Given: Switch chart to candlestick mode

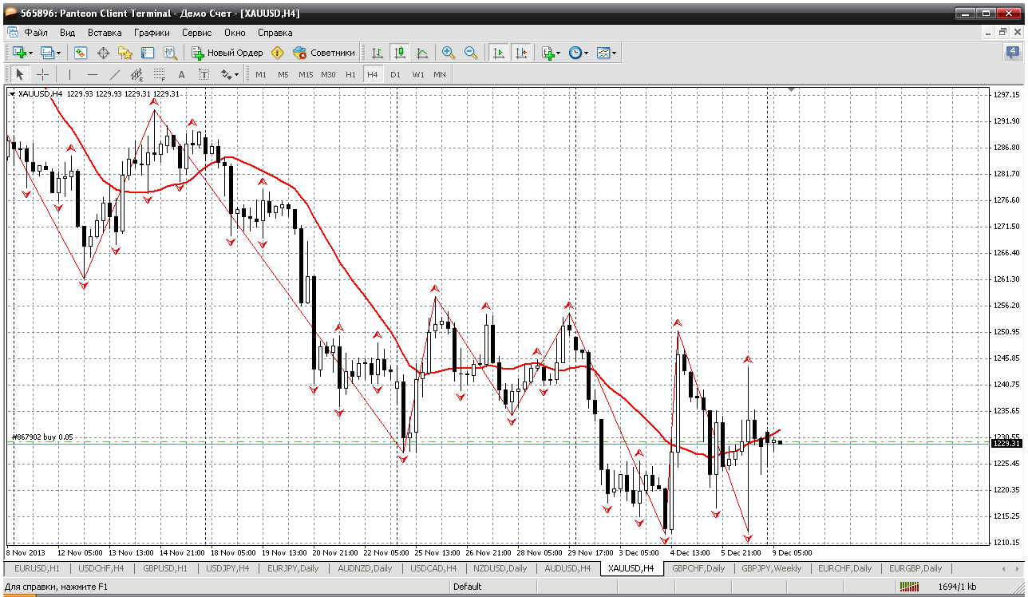Looking at the screenshot, I should click(x=400, y=53).
